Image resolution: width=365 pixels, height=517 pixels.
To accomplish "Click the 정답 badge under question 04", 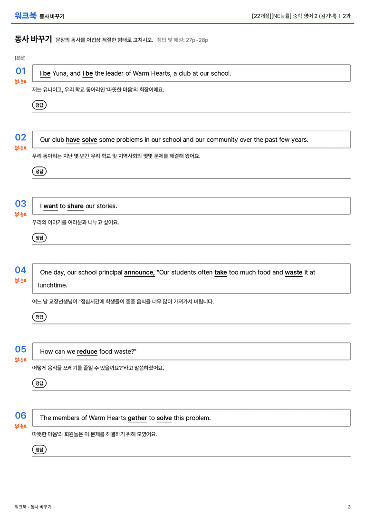I will [39, 317].
